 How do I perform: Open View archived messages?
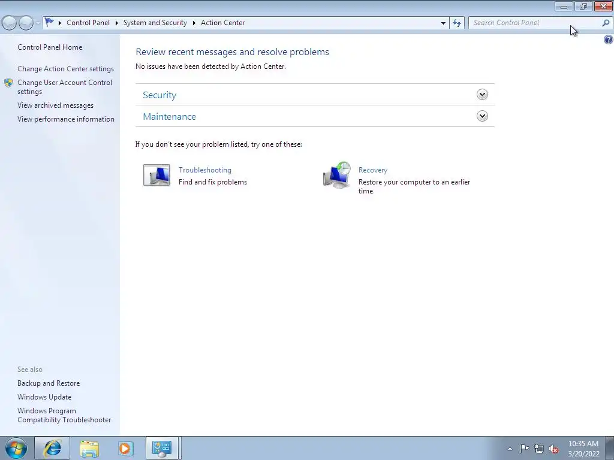55,105
